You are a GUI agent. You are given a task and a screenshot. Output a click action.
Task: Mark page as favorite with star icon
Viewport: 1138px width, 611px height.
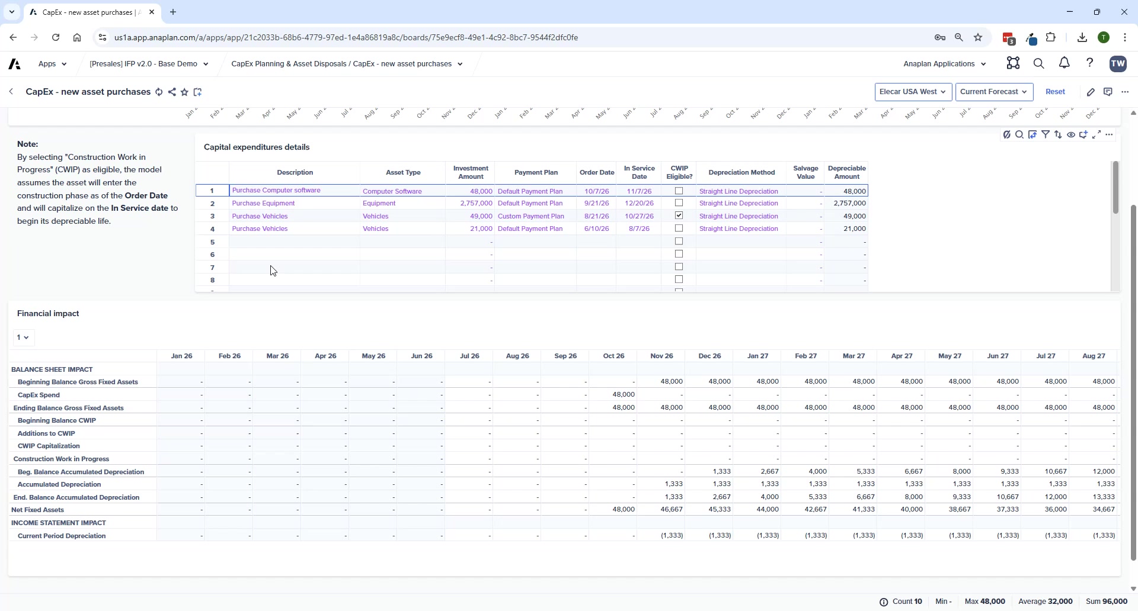185,92
